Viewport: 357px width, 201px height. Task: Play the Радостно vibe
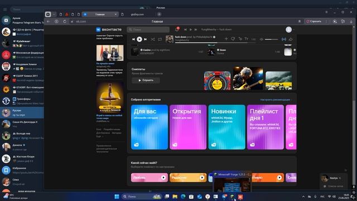point(188,178)
